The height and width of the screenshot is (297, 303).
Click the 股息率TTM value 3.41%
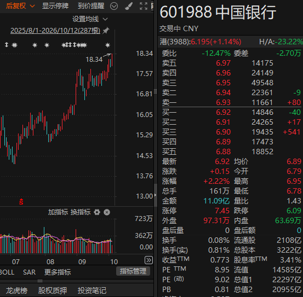tap(290, 260)
